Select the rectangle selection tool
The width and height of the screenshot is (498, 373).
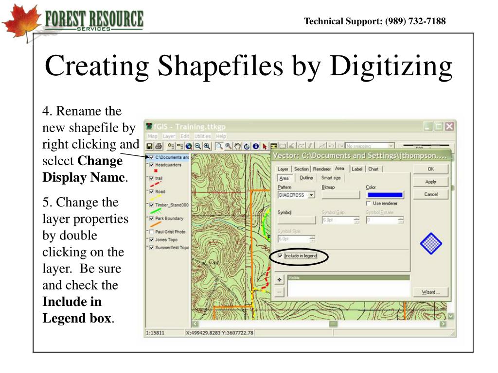coord(283,146)
